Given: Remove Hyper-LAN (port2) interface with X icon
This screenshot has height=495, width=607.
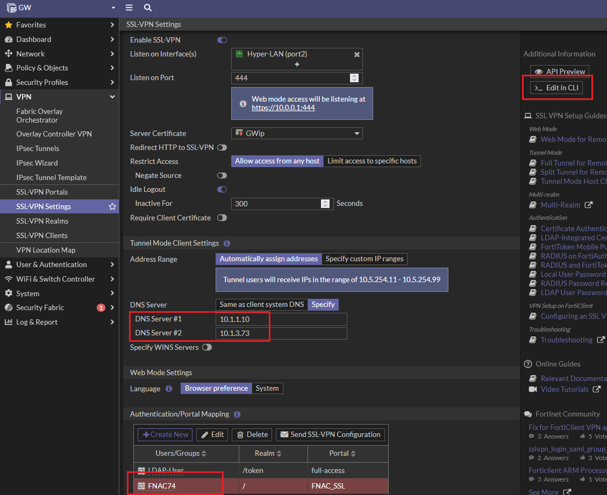Looking at the screenshot, I should 357,54.
